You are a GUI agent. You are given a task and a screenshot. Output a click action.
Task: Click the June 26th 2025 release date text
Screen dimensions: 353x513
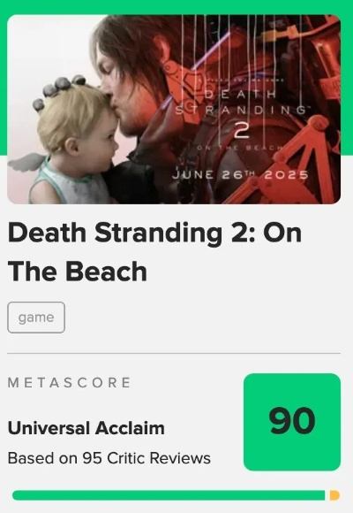pyautogui.click(x=240, y=175)
